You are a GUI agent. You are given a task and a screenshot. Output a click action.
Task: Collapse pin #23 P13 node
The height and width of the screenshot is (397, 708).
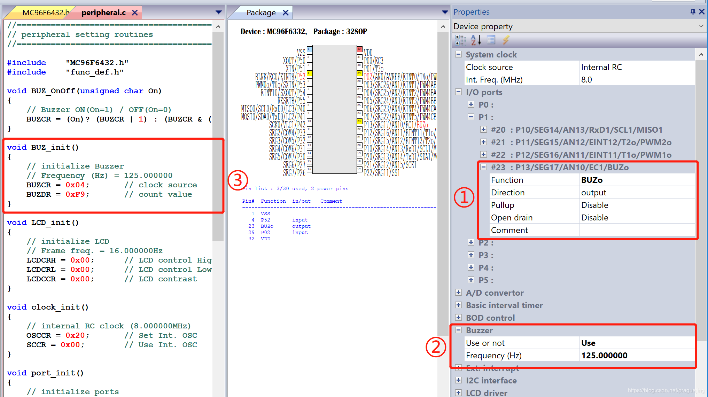pyautogui.click(x=483, y=167)
